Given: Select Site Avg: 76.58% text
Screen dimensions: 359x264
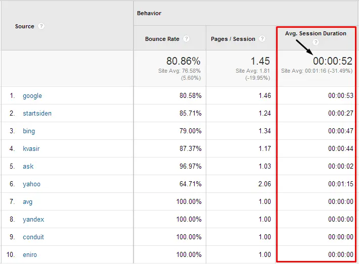Looking at the screenshot, I should pos(179,71).
